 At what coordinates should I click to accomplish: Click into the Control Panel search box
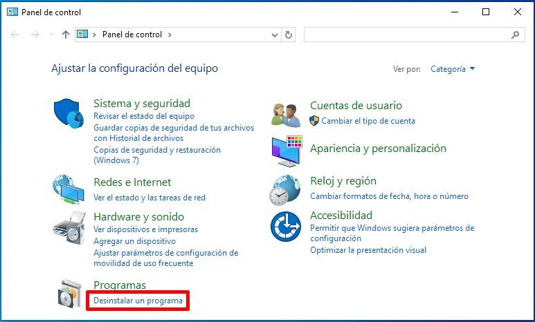(414, 35)
